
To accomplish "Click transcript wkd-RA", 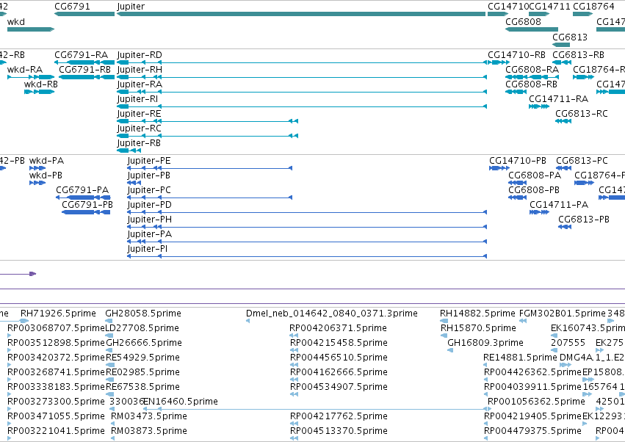I will point(31,77).
